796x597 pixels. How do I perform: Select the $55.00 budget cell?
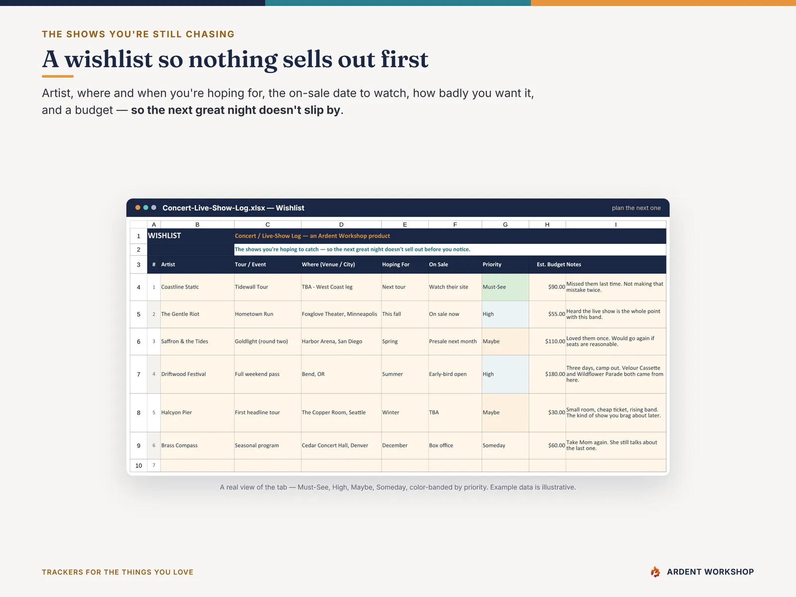547,314
